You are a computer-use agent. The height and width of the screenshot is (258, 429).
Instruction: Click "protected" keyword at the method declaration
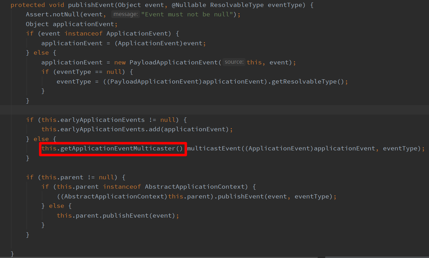coord(28,5)
